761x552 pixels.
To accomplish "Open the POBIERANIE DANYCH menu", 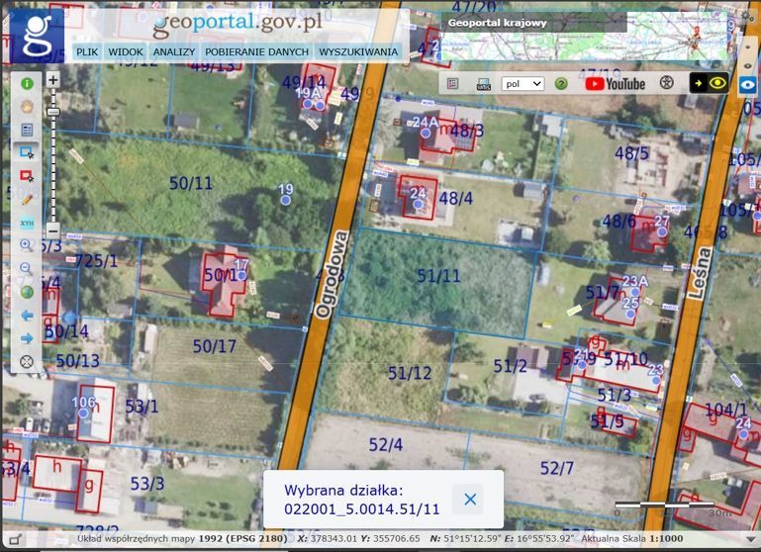I will click(256, 51).
